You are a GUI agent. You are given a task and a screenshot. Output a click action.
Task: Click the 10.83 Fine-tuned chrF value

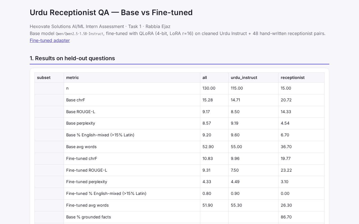pos(208,158)
